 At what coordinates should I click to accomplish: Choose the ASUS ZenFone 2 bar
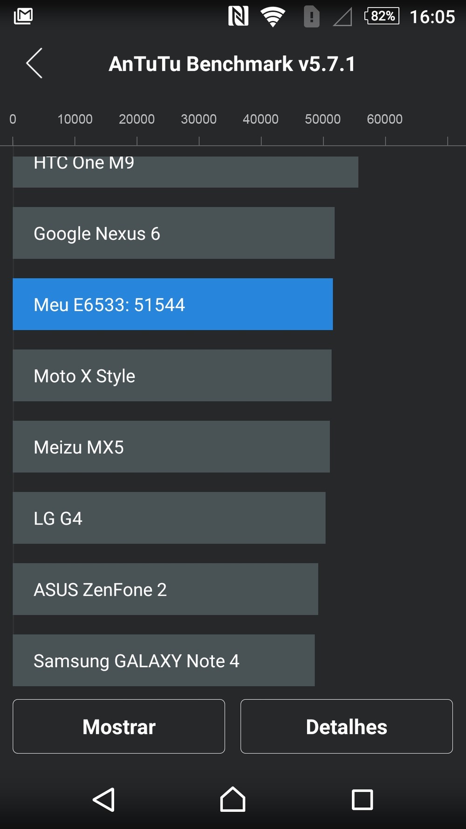tap(165, 589)
